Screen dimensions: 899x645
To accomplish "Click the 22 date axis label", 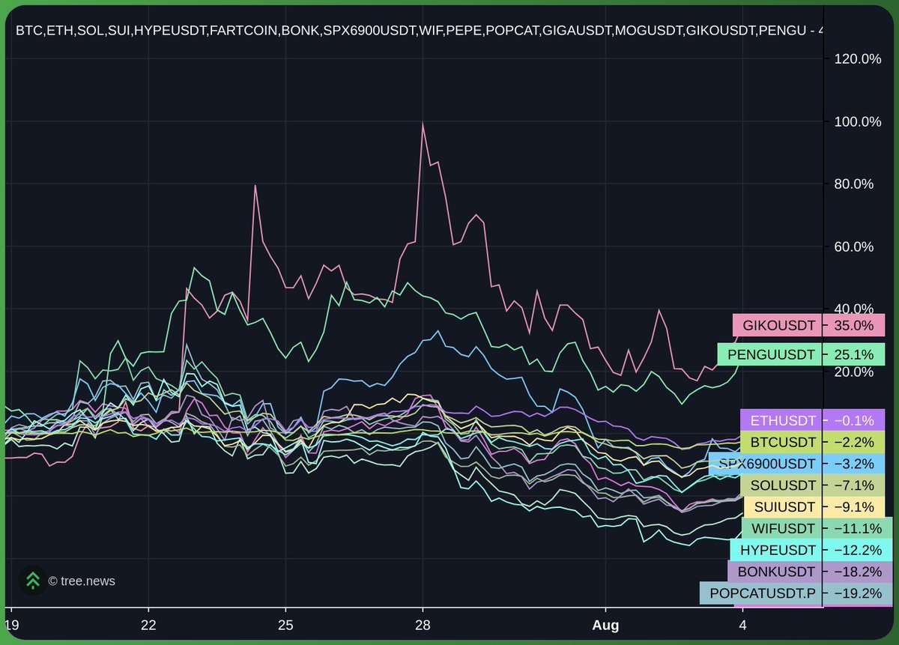I will point(148,625).
